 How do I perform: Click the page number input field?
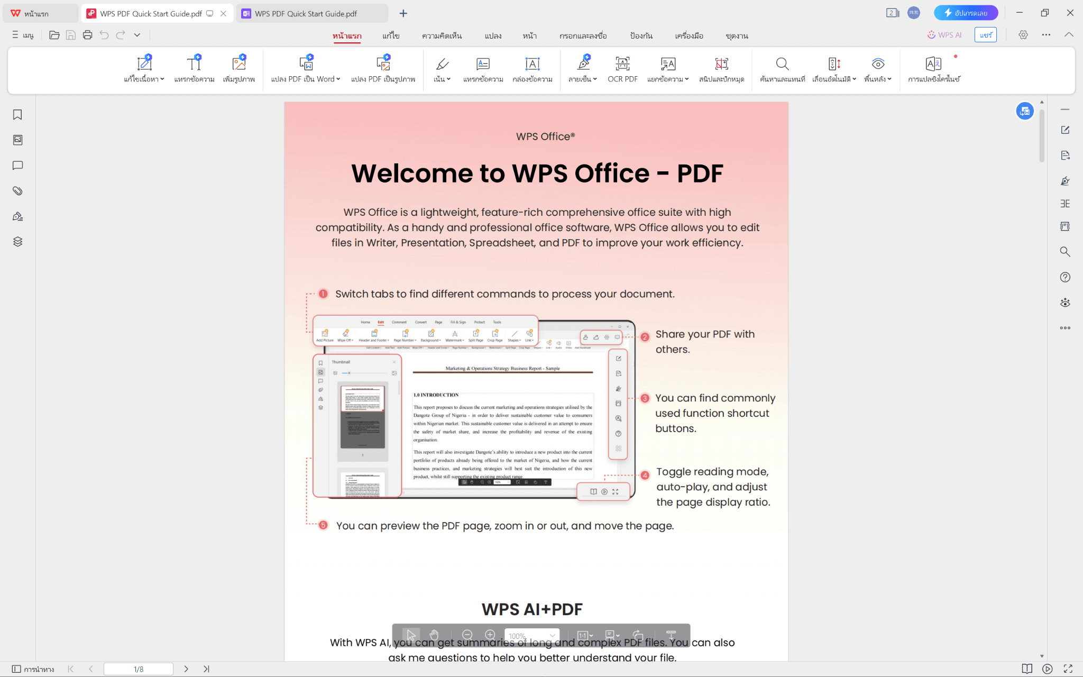click(x=139, y=669)
